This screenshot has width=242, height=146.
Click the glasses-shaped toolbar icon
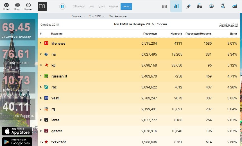click(x=211, y=6)
